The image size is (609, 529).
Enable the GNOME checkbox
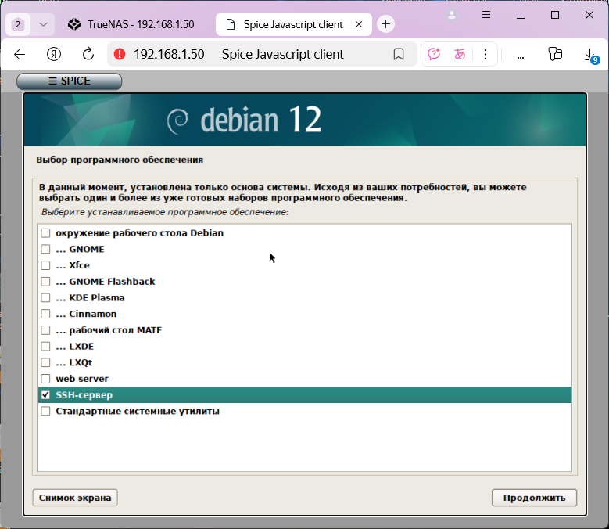point(45,249)
